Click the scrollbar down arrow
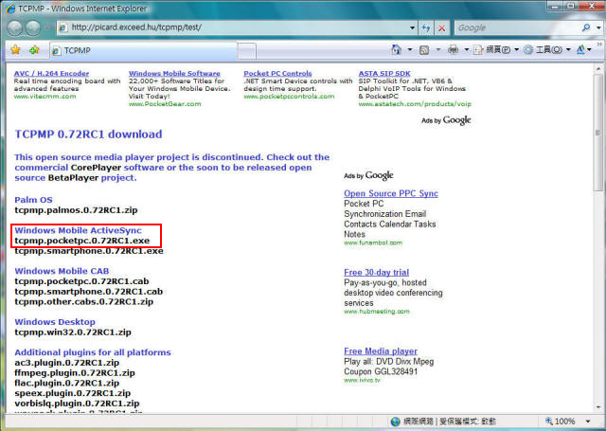Screen dimensions: 606x431 [598, 407]
